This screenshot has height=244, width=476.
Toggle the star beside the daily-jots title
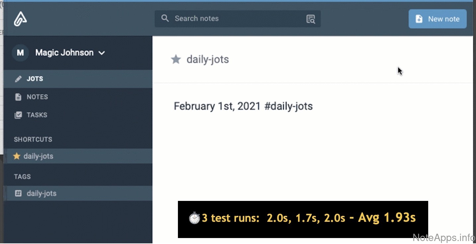click(x=176, y=60)
